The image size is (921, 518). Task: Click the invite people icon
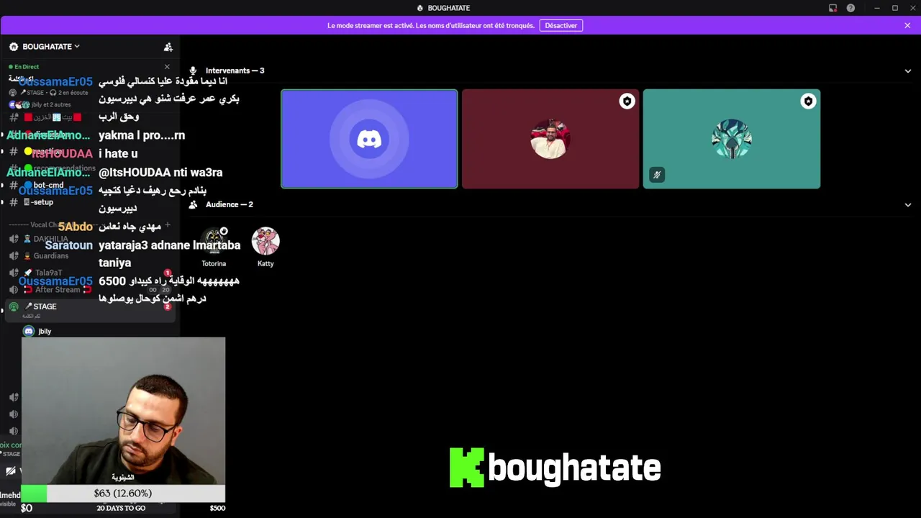click(x=168, y=47)
